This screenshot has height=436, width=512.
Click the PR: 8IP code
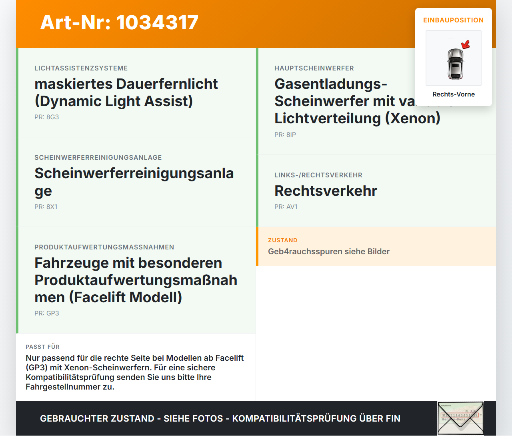pos(285,135)
